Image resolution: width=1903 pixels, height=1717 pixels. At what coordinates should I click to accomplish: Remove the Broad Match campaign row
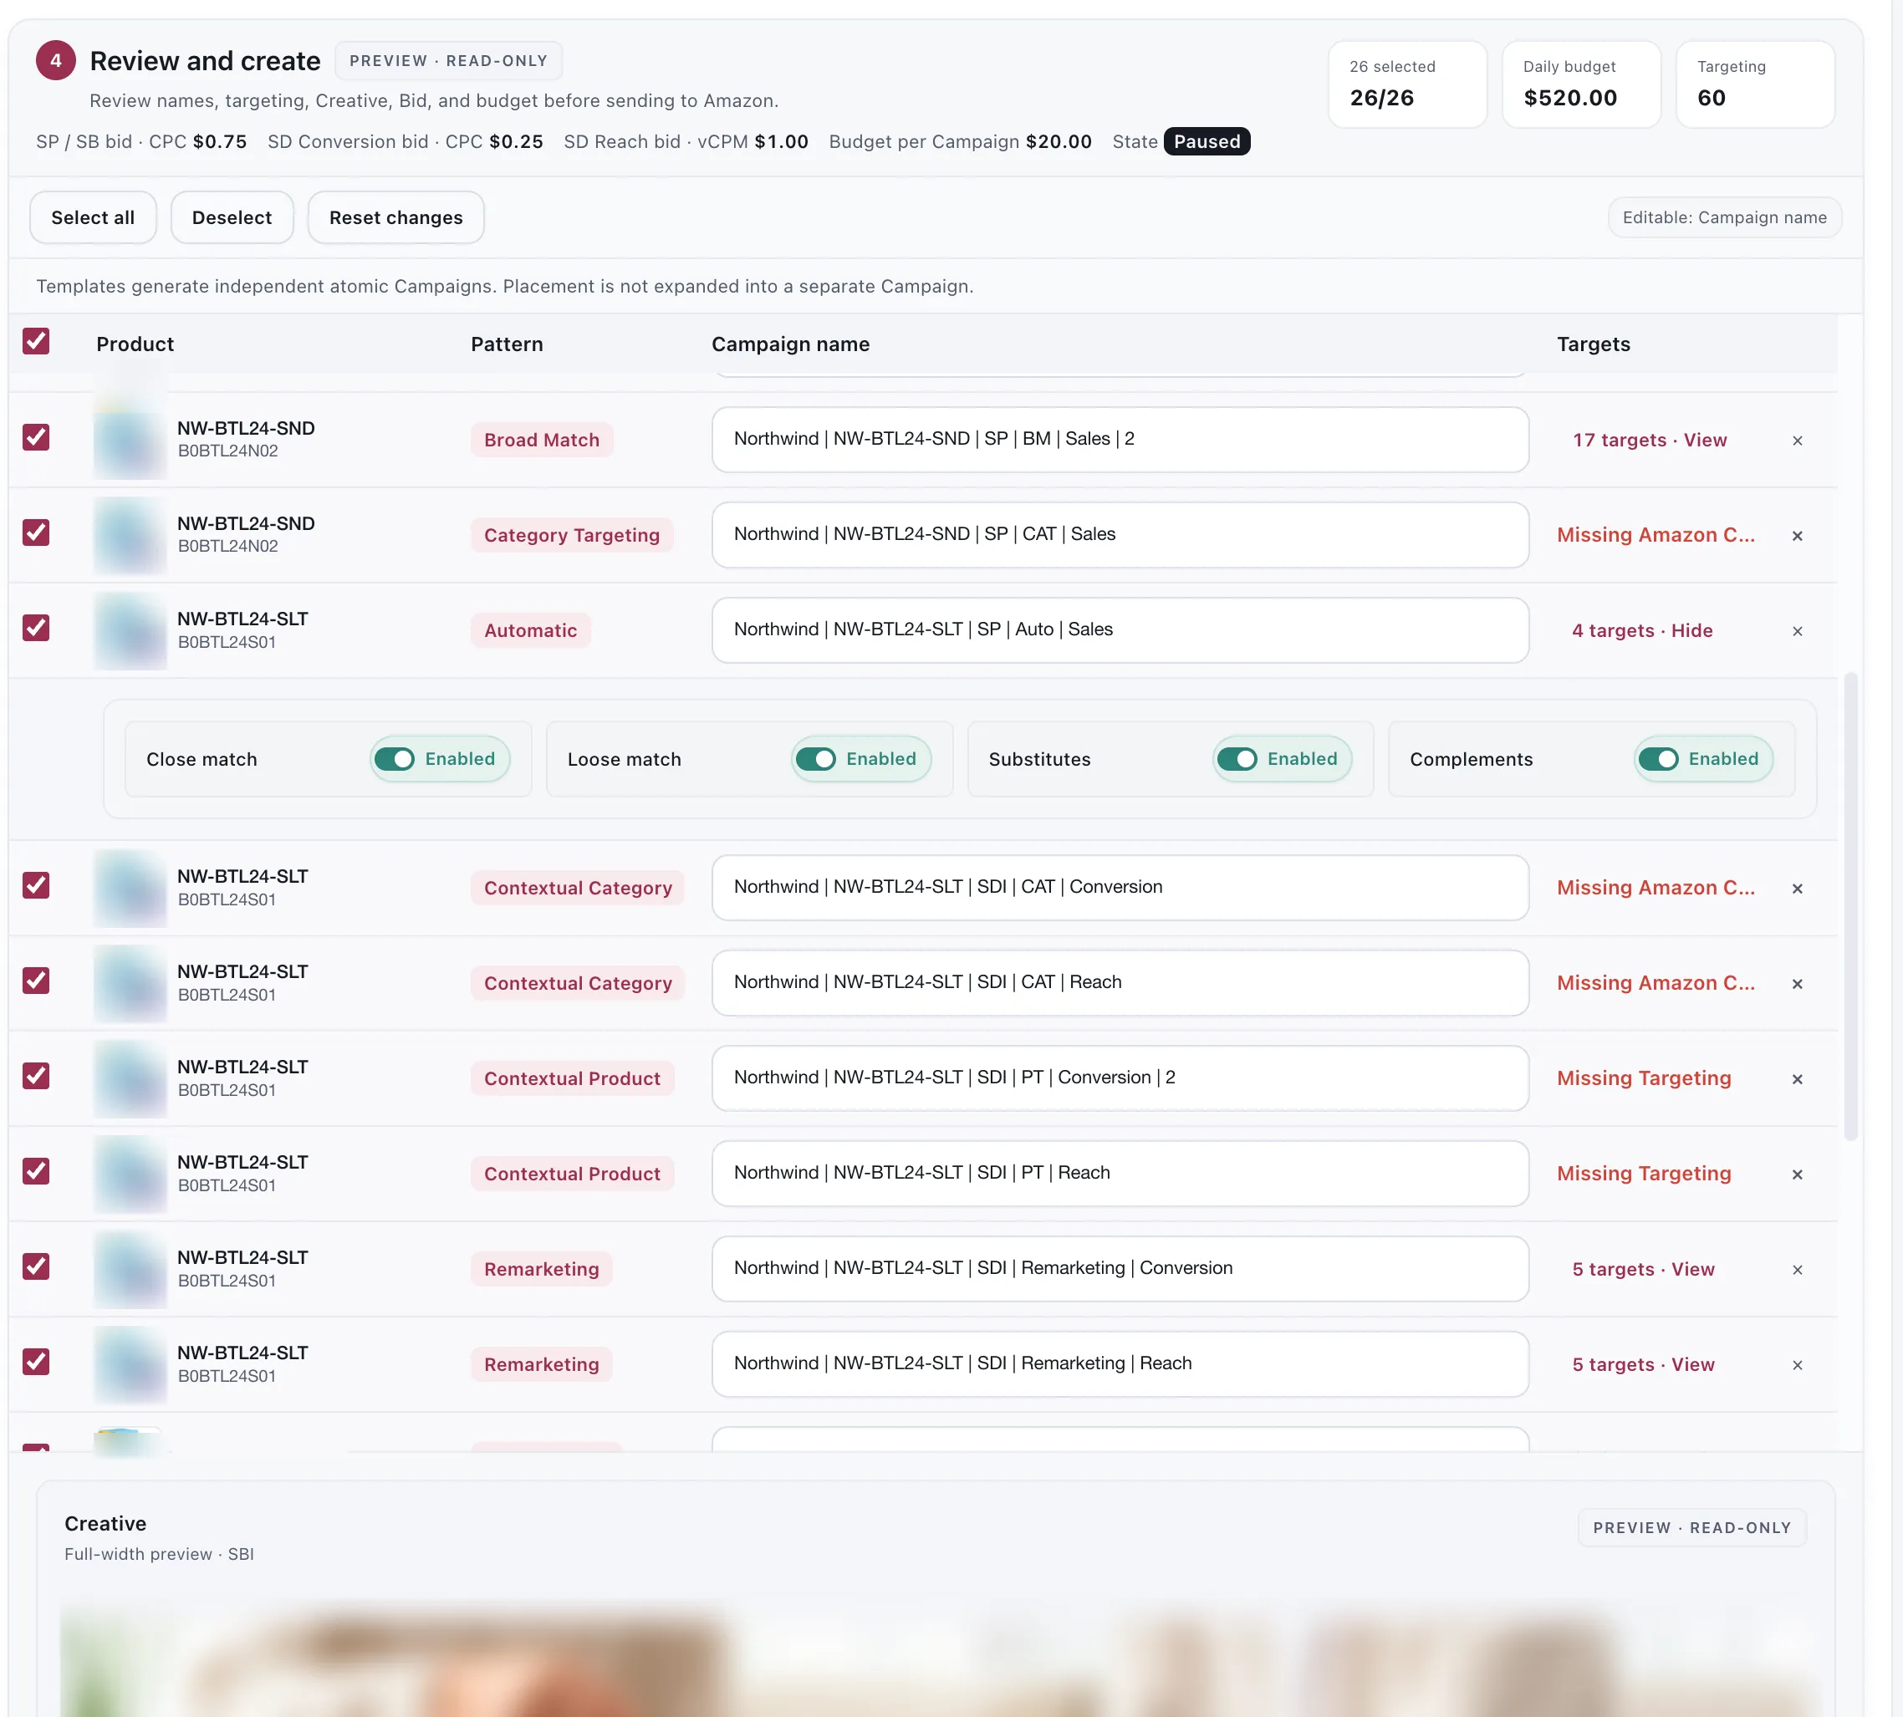tap(1796, 441)
